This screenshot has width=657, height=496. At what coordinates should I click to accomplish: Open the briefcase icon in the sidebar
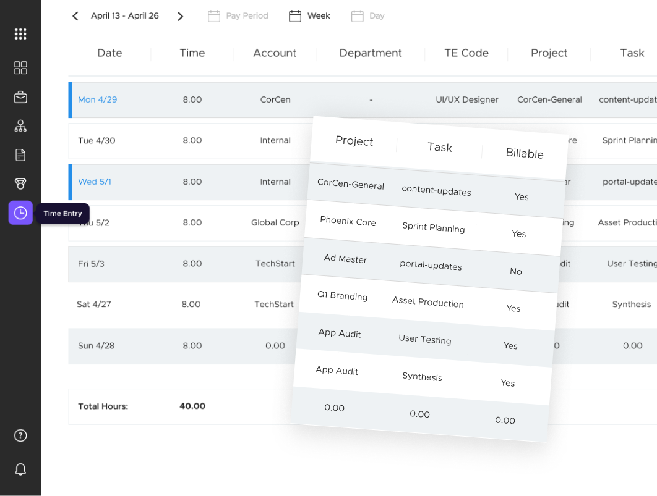click(x=20, y=96)
